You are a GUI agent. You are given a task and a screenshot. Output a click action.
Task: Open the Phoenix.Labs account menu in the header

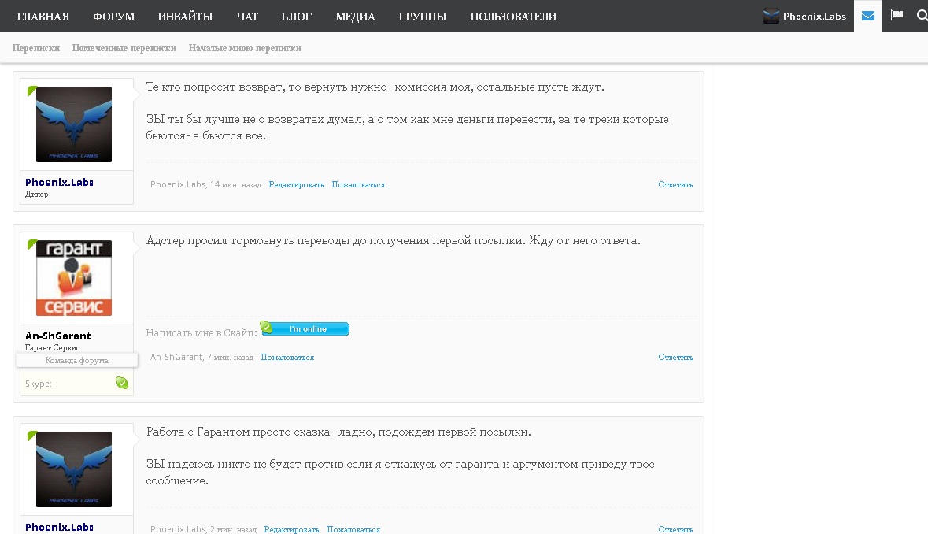click(804, 17)
